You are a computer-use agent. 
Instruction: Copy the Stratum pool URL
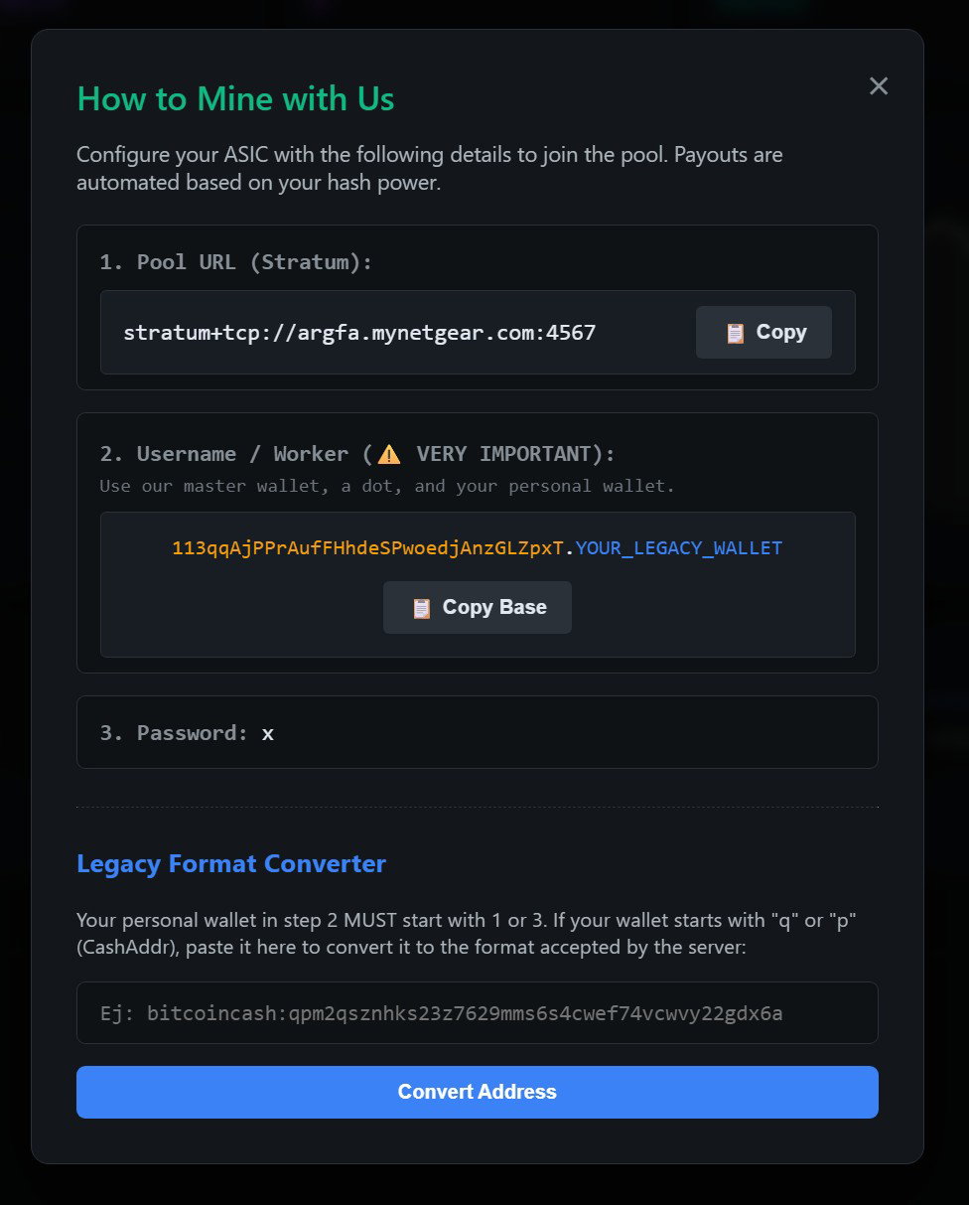click(x=763, y=332)
